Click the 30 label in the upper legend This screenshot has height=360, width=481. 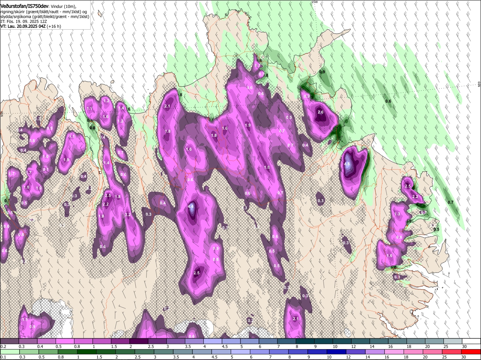click(464, 346)
